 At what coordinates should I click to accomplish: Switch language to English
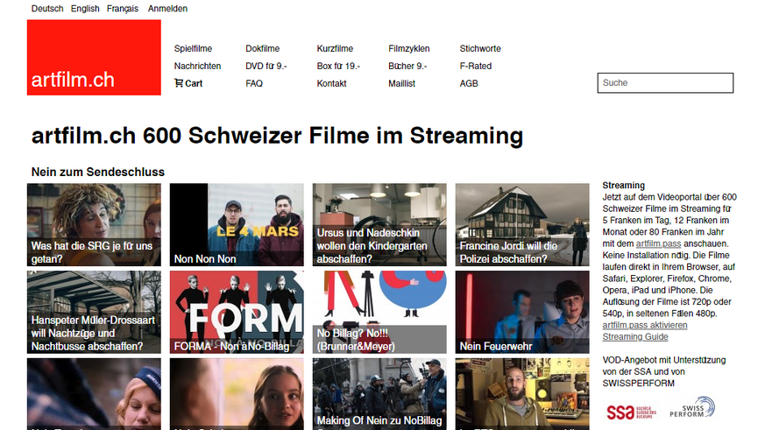[x=85, y=8]
